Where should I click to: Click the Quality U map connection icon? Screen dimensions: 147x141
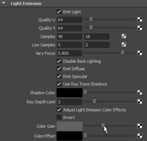tap(140, 19)
